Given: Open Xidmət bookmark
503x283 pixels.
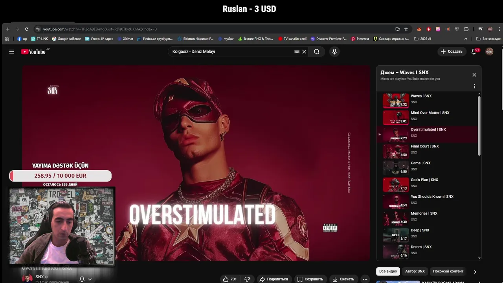Looking at the screenshot, I should [125, 39].
